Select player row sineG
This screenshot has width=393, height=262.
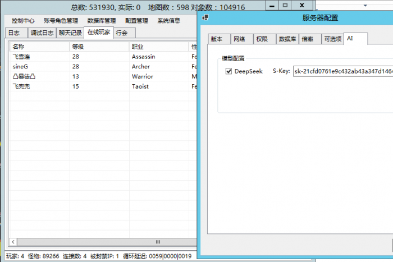[x=103, y=67]
